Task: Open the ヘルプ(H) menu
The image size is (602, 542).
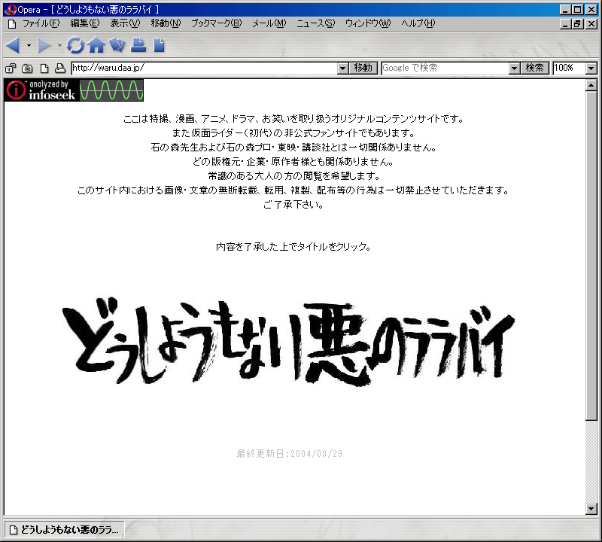Action: pos(418,23)
